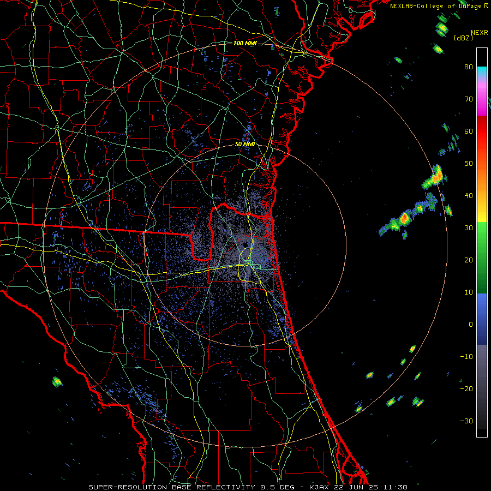This screenshot has width=491, height=491.
Task: Click the "NEXLAB-College of DuPage" credit text
Action: pyautogui.click(x=435, y=6)
